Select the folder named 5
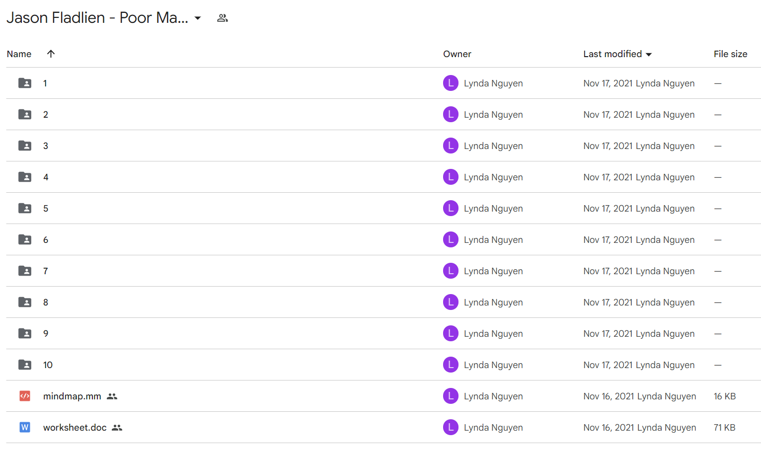Viewport: 761px width, 457px height. [46, 209]
